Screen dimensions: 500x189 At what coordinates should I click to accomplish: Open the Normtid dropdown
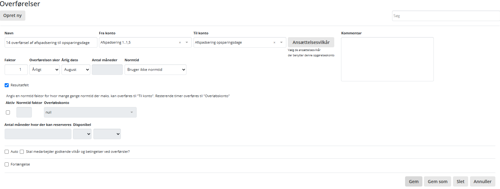point(155,70)
